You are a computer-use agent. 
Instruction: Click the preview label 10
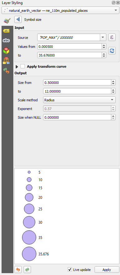click(40, 180)
